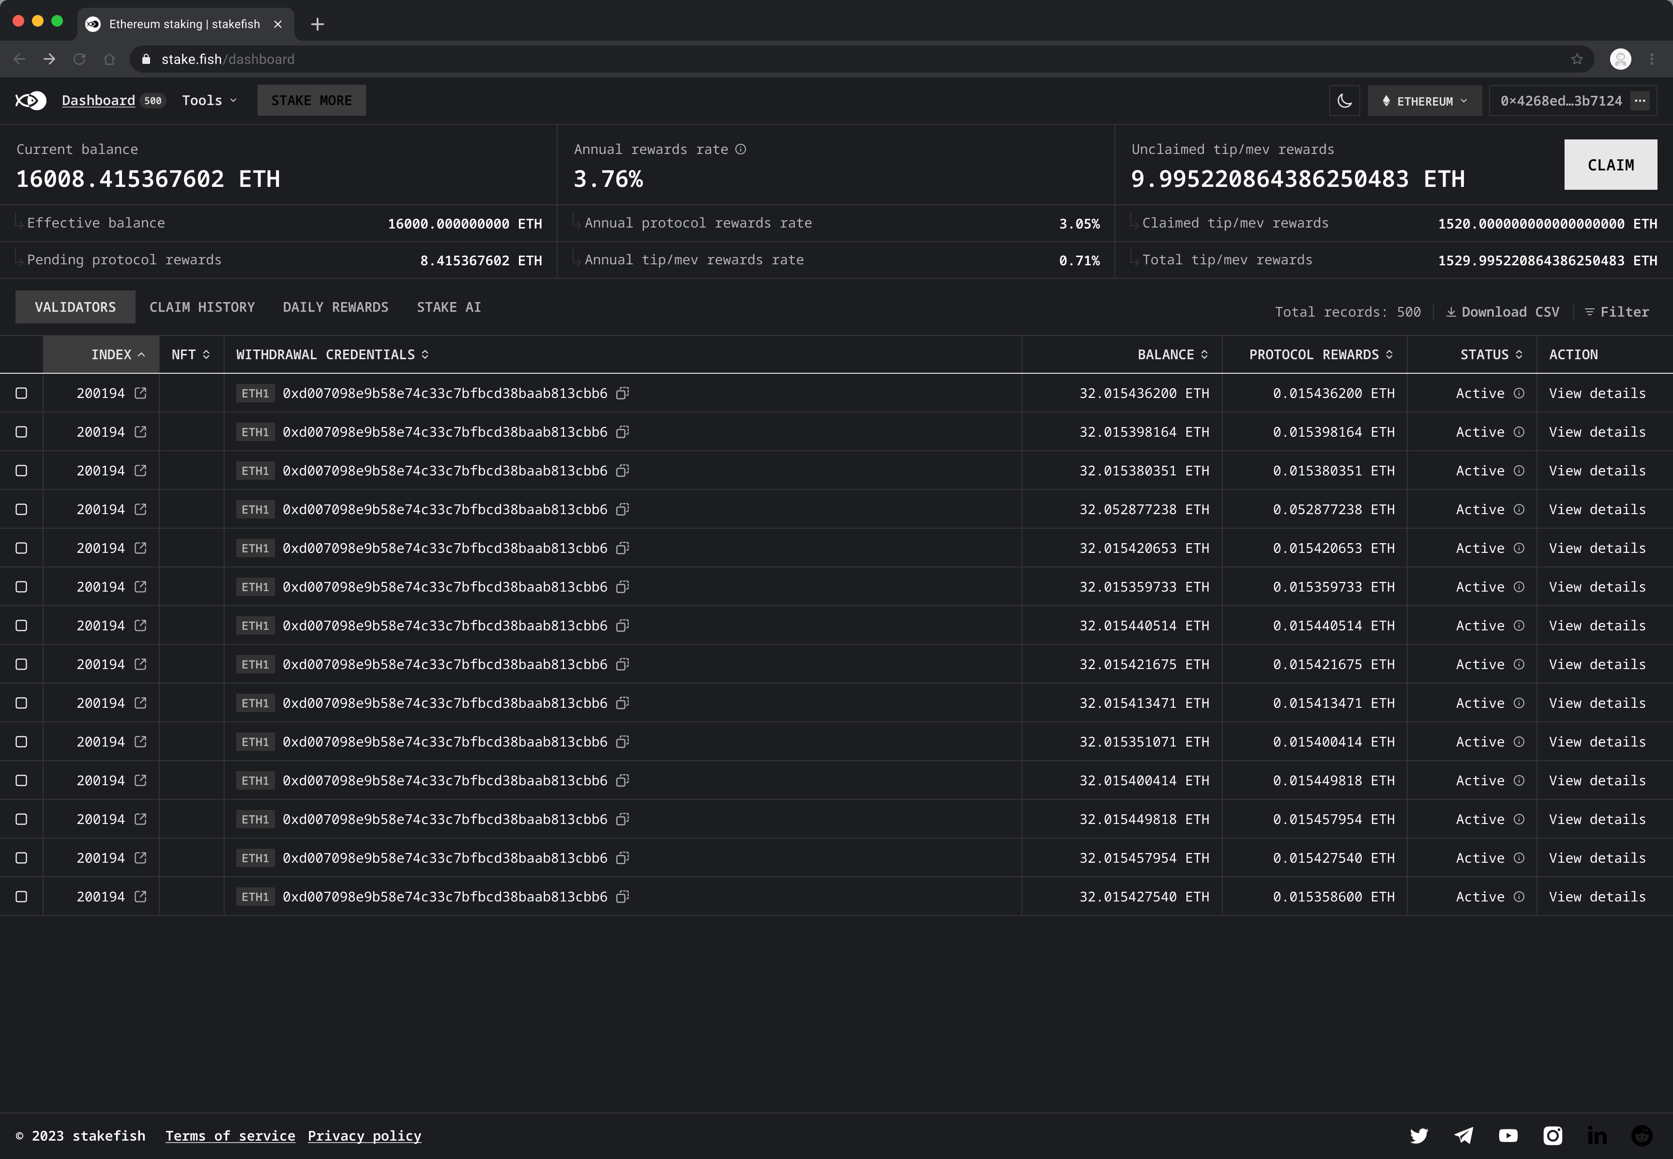
Task: Check the select-all checkbox in table header
Action: coord(22,354)
